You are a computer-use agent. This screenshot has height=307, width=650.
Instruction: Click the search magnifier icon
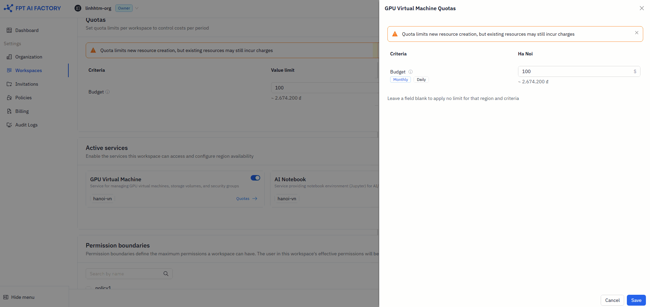166,274
